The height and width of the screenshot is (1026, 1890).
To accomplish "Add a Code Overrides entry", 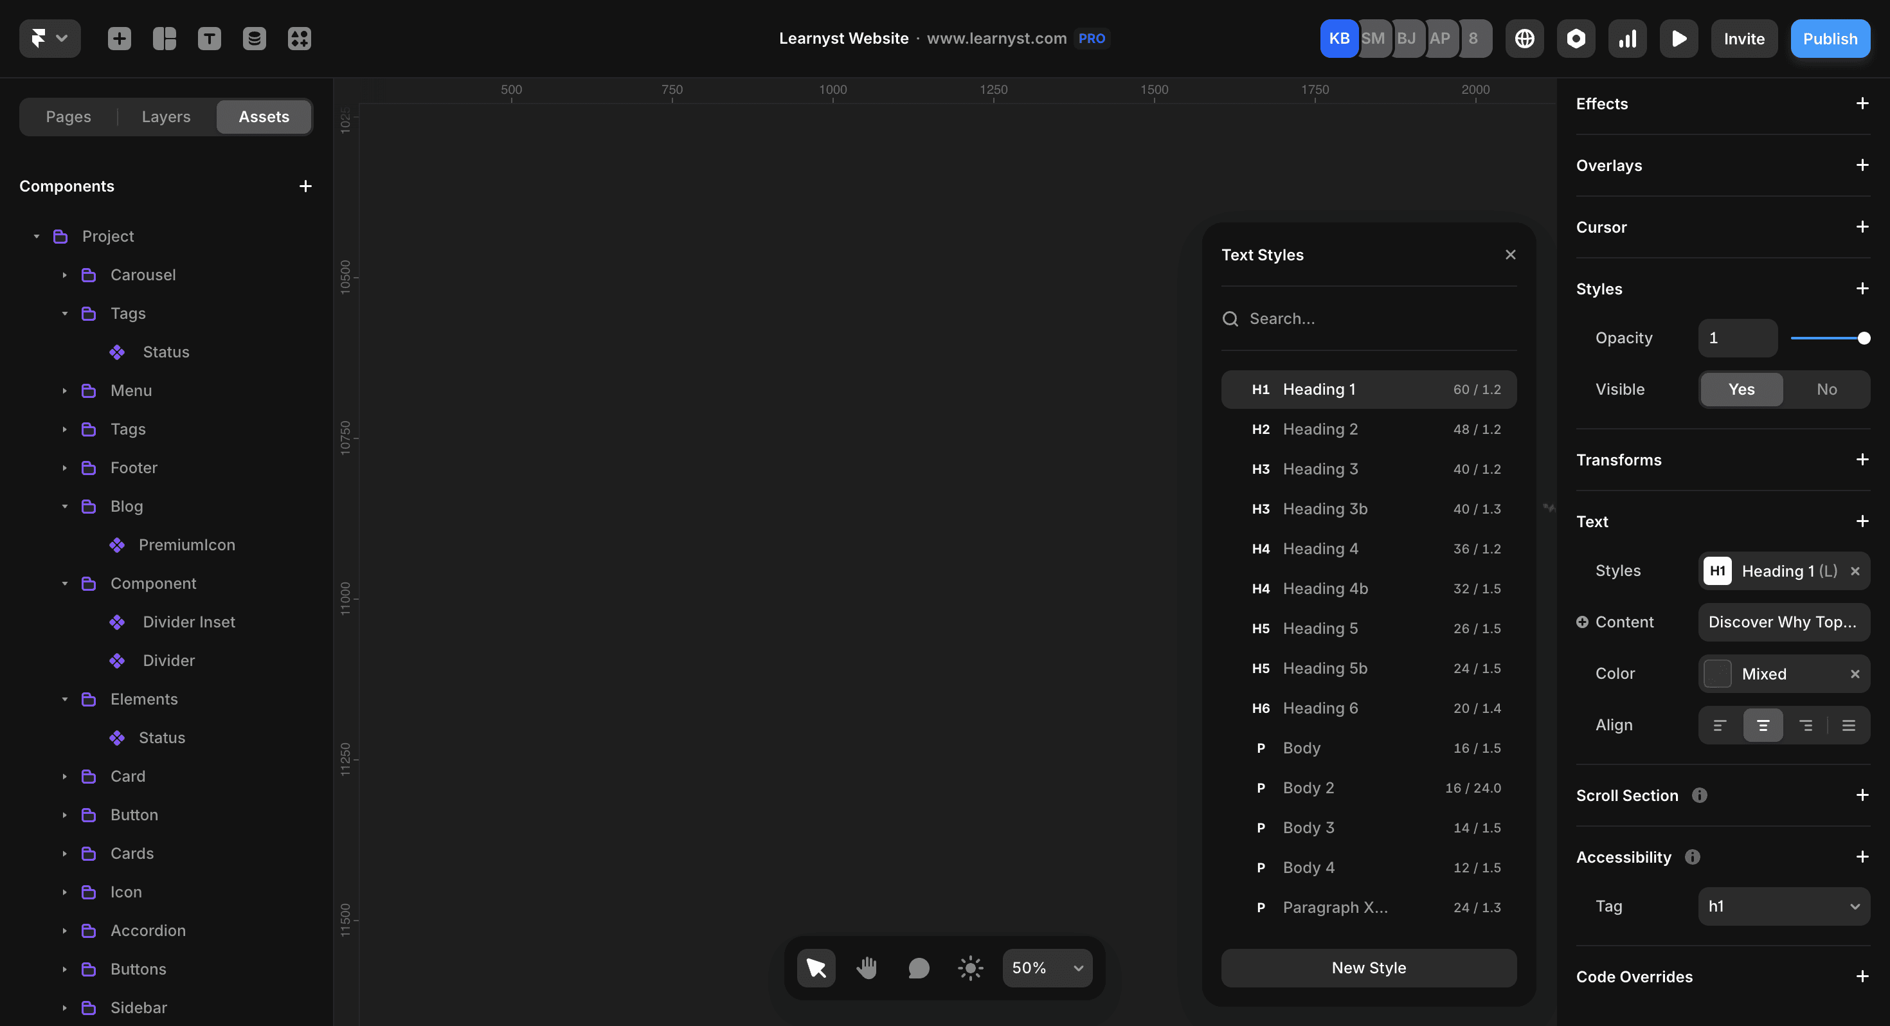I will click(x=1861, y=977).
